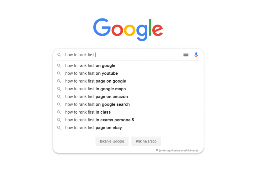This screenshot has height=178, width=272.
Task: Click the magnifier icon in search box
Action: 59,55
